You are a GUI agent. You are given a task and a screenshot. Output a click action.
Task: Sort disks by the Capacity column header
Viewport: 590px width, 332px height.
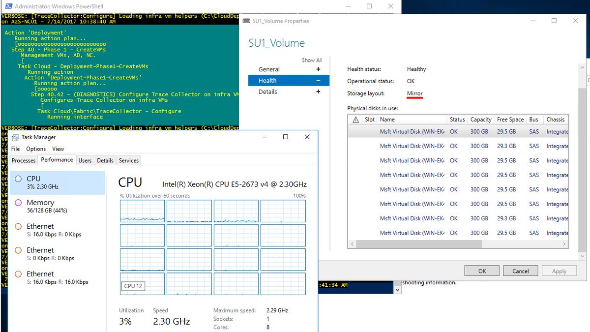pos(481,120)
